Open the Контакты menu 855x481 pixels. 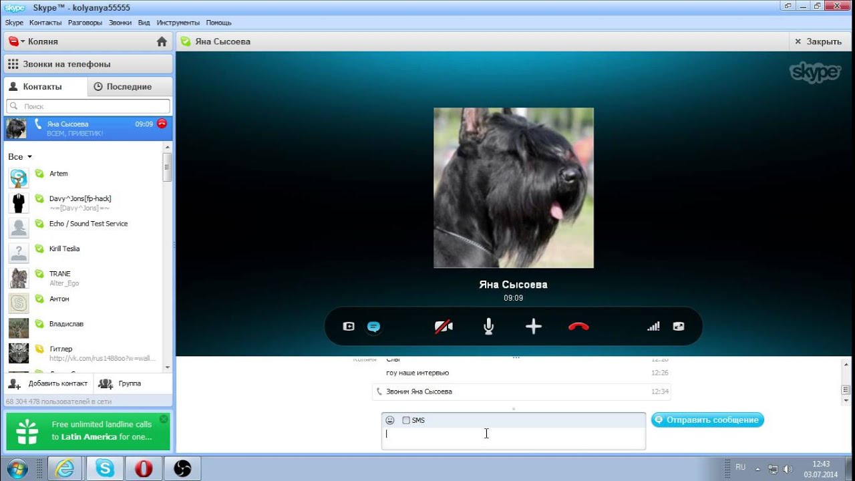click(45, 23)
